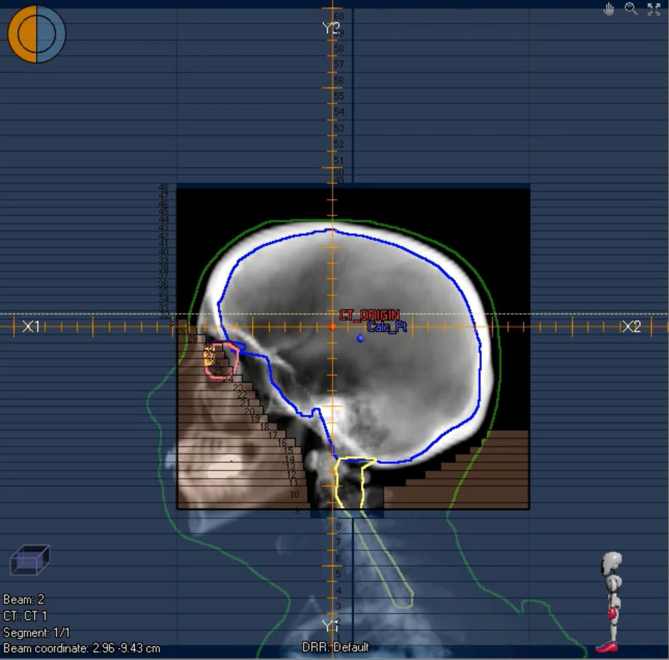Select MLC leaf number 20
669x660 pixels.
click(249, 411)
